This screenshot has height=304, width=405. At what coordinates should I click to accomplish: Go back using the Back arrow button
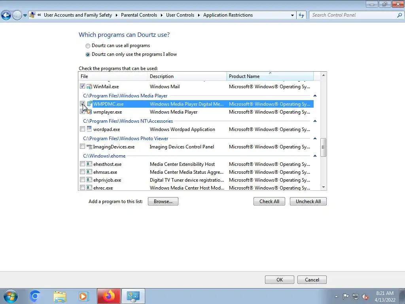(6, 15)
